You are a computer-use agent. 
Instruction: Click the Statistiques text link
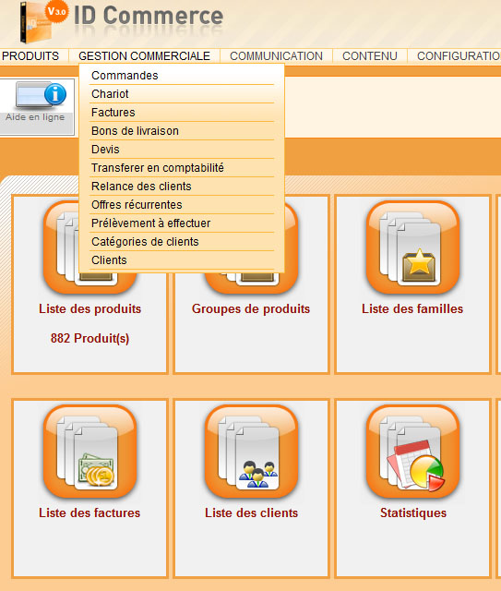(413, 513)
